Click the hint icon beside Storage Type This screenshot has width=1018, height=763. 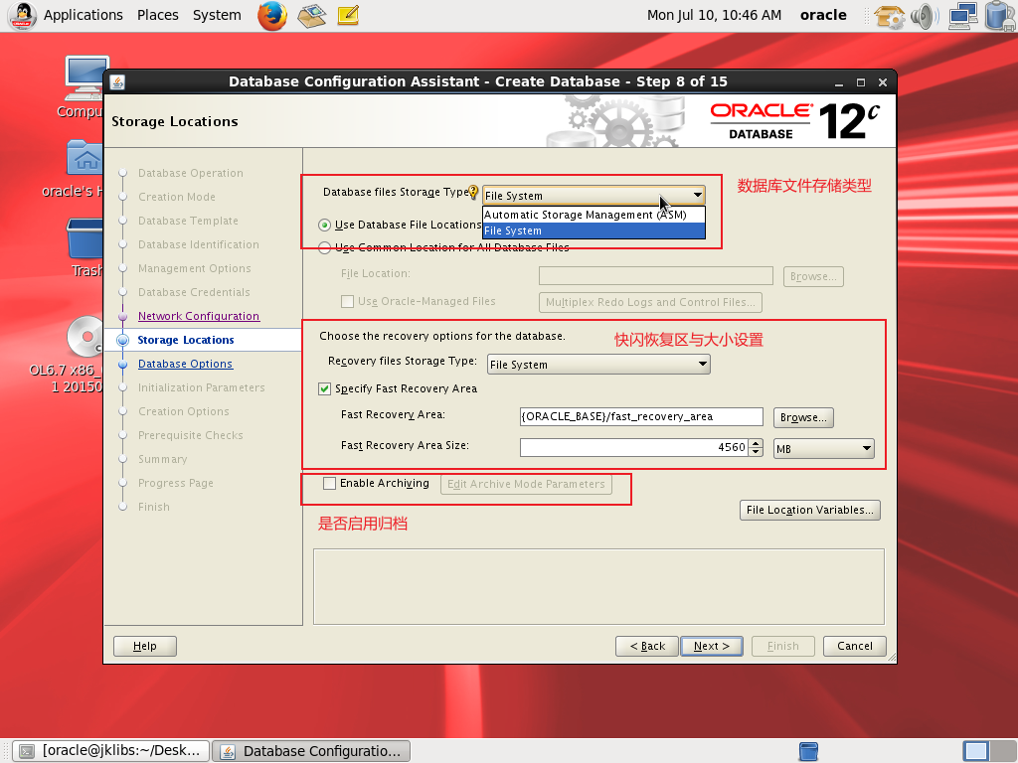[474, 194]
